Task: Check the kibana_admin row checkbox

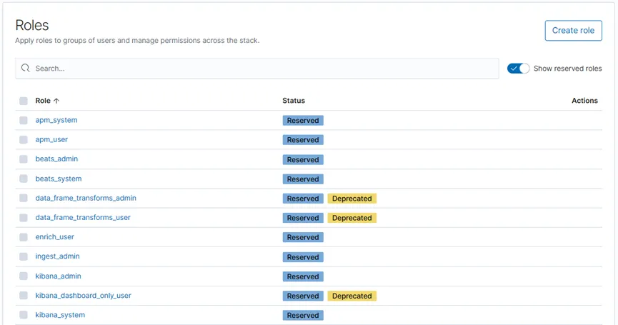Action: click(24, 276)
